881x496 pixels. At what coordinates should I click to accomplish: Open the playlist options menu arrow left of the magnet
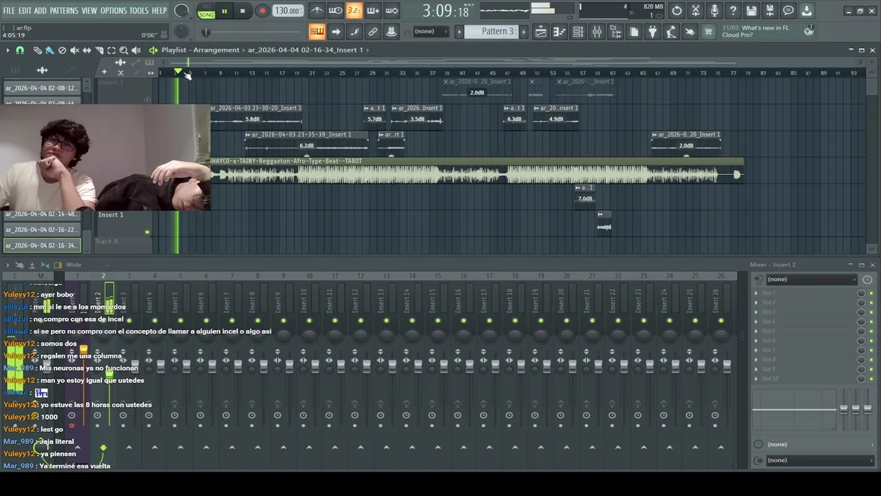tap(8, 50)
